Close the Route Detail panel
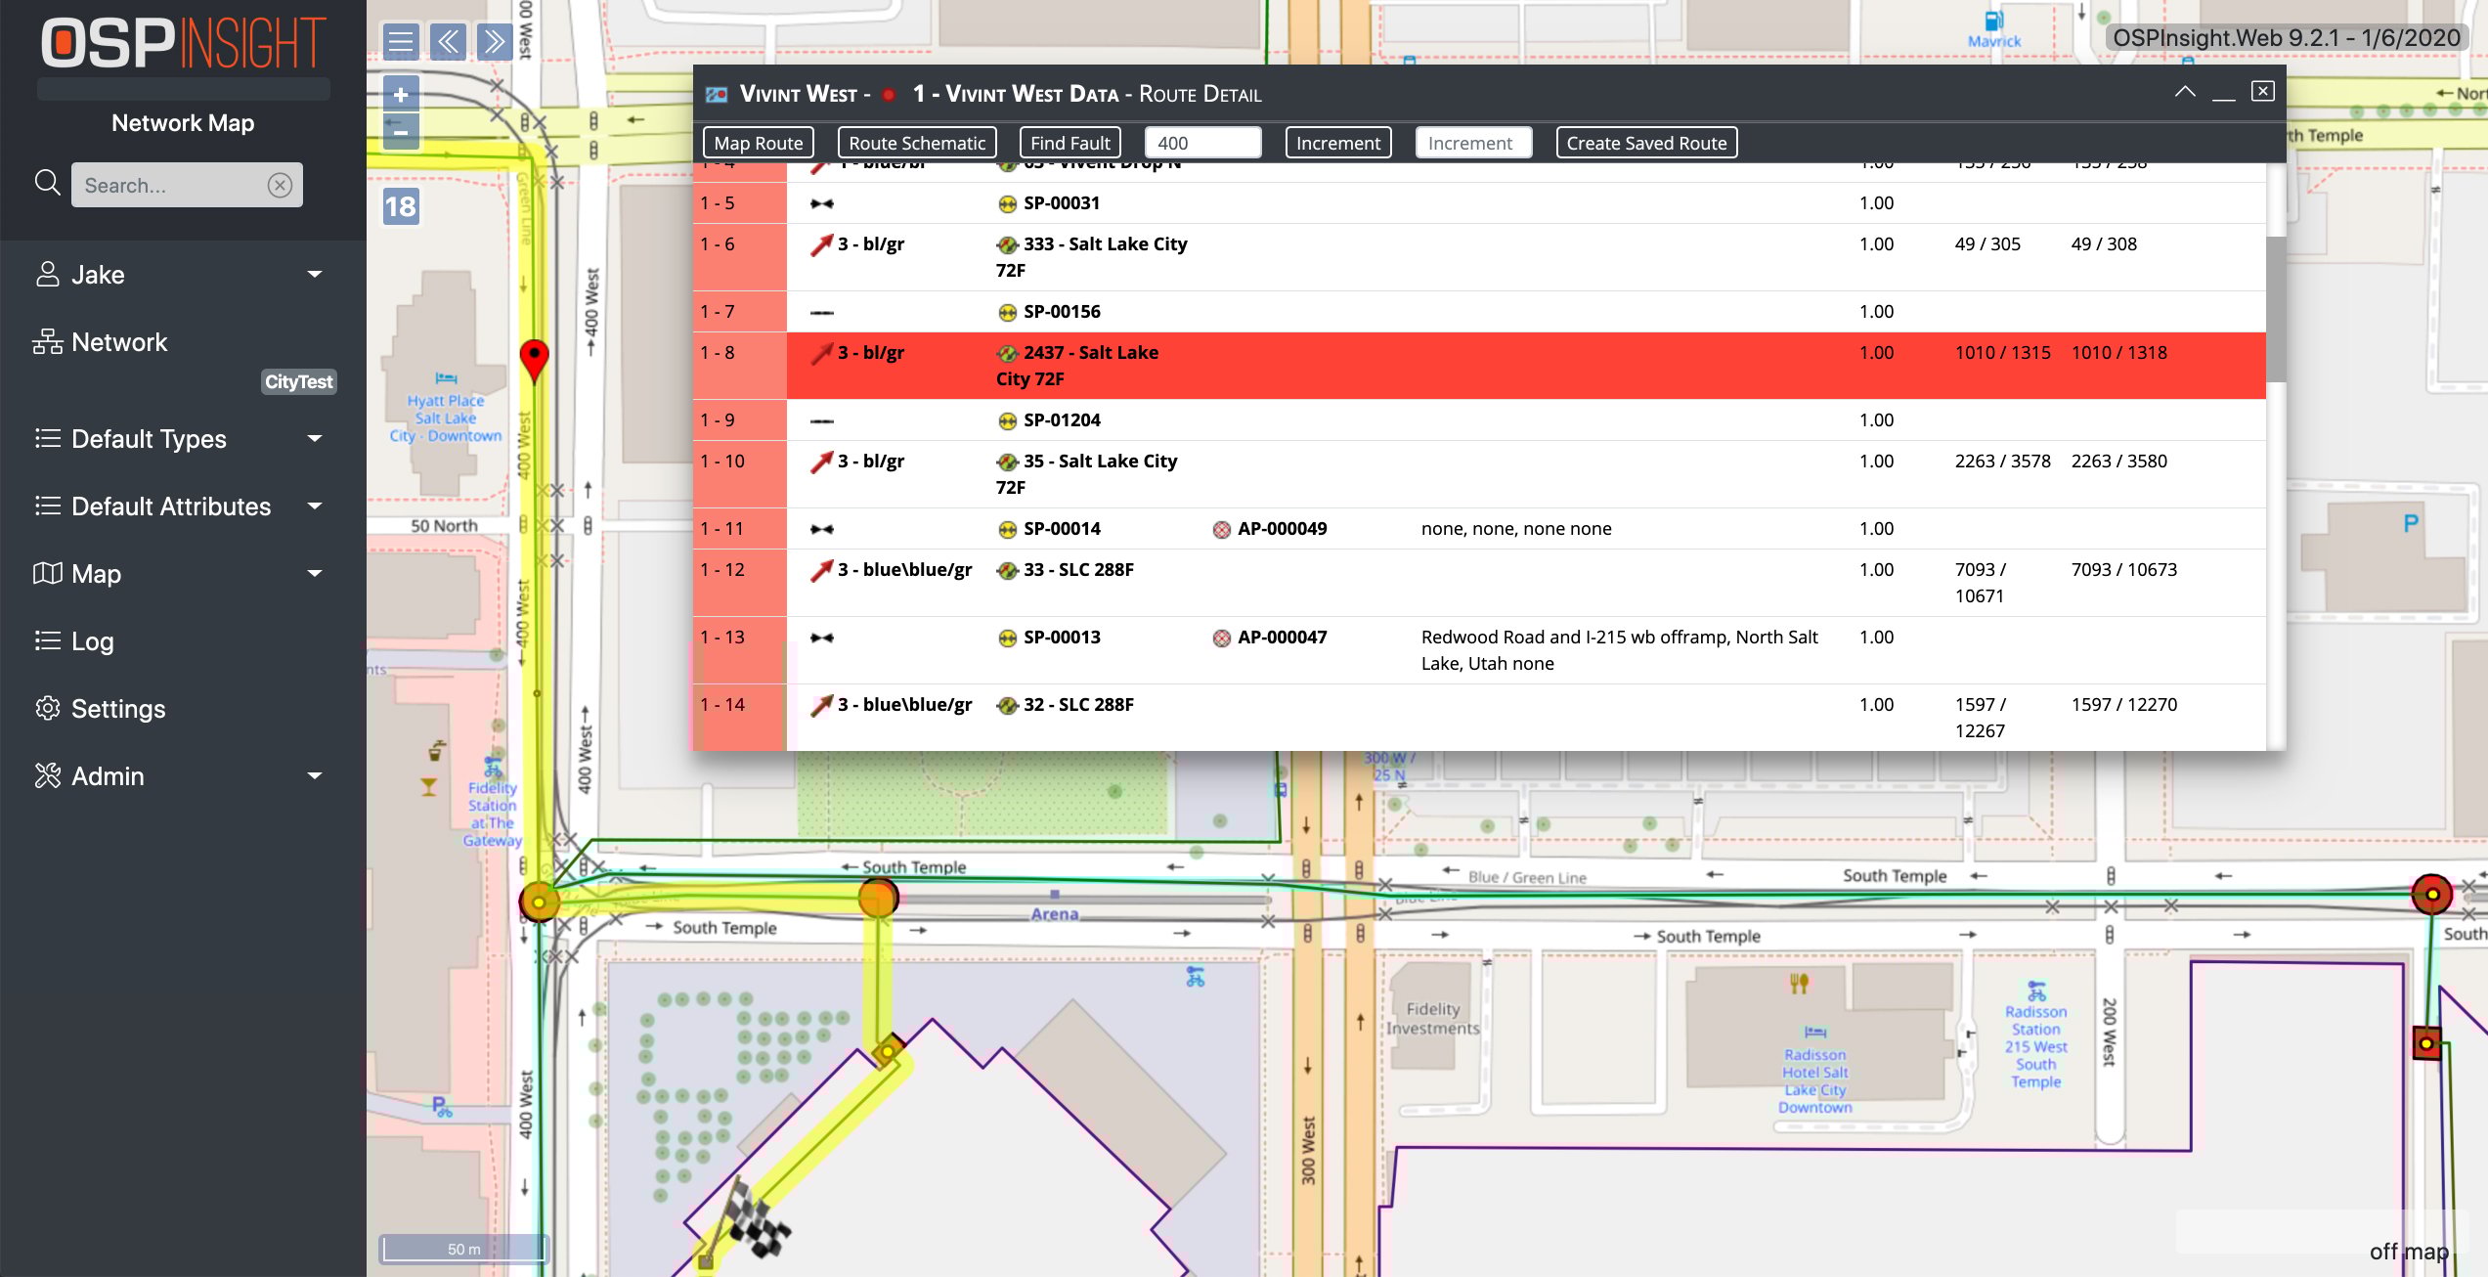The width and height of the screenshot is (2488, 1277). (2262, 91)
